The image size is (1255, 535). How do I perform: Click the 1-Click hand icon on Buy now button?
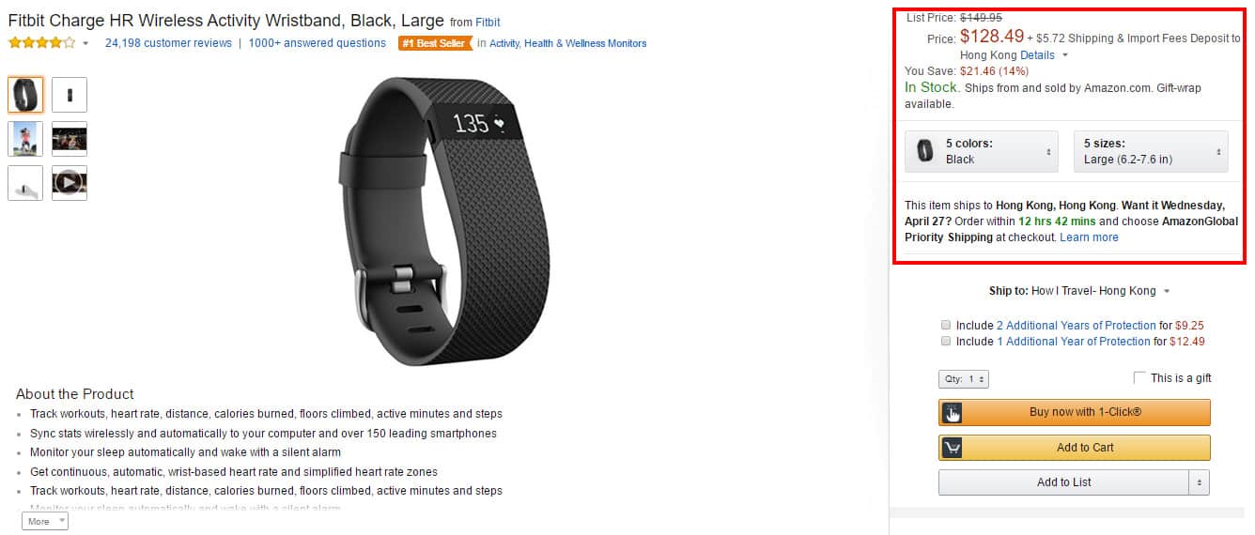click(953, 412)
